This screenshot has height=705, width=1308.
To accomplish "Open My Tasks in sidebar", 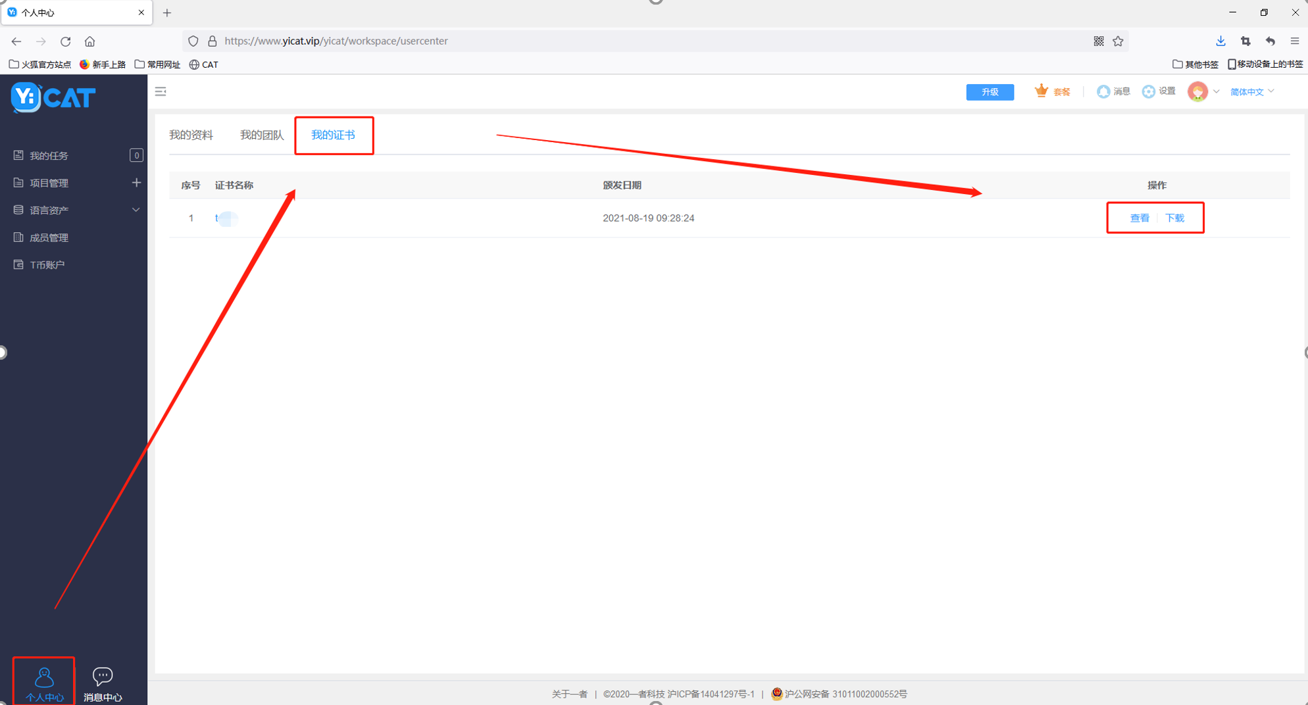I will (x=49, y=156).
